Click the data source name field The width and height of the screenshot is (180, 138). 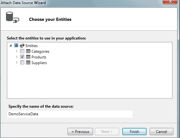pos(70,114)
